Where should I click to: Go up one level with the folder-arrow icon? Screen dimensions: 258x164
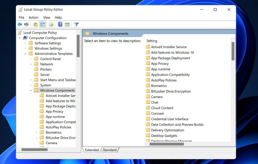pyautogui.click(x=35, y=24)
